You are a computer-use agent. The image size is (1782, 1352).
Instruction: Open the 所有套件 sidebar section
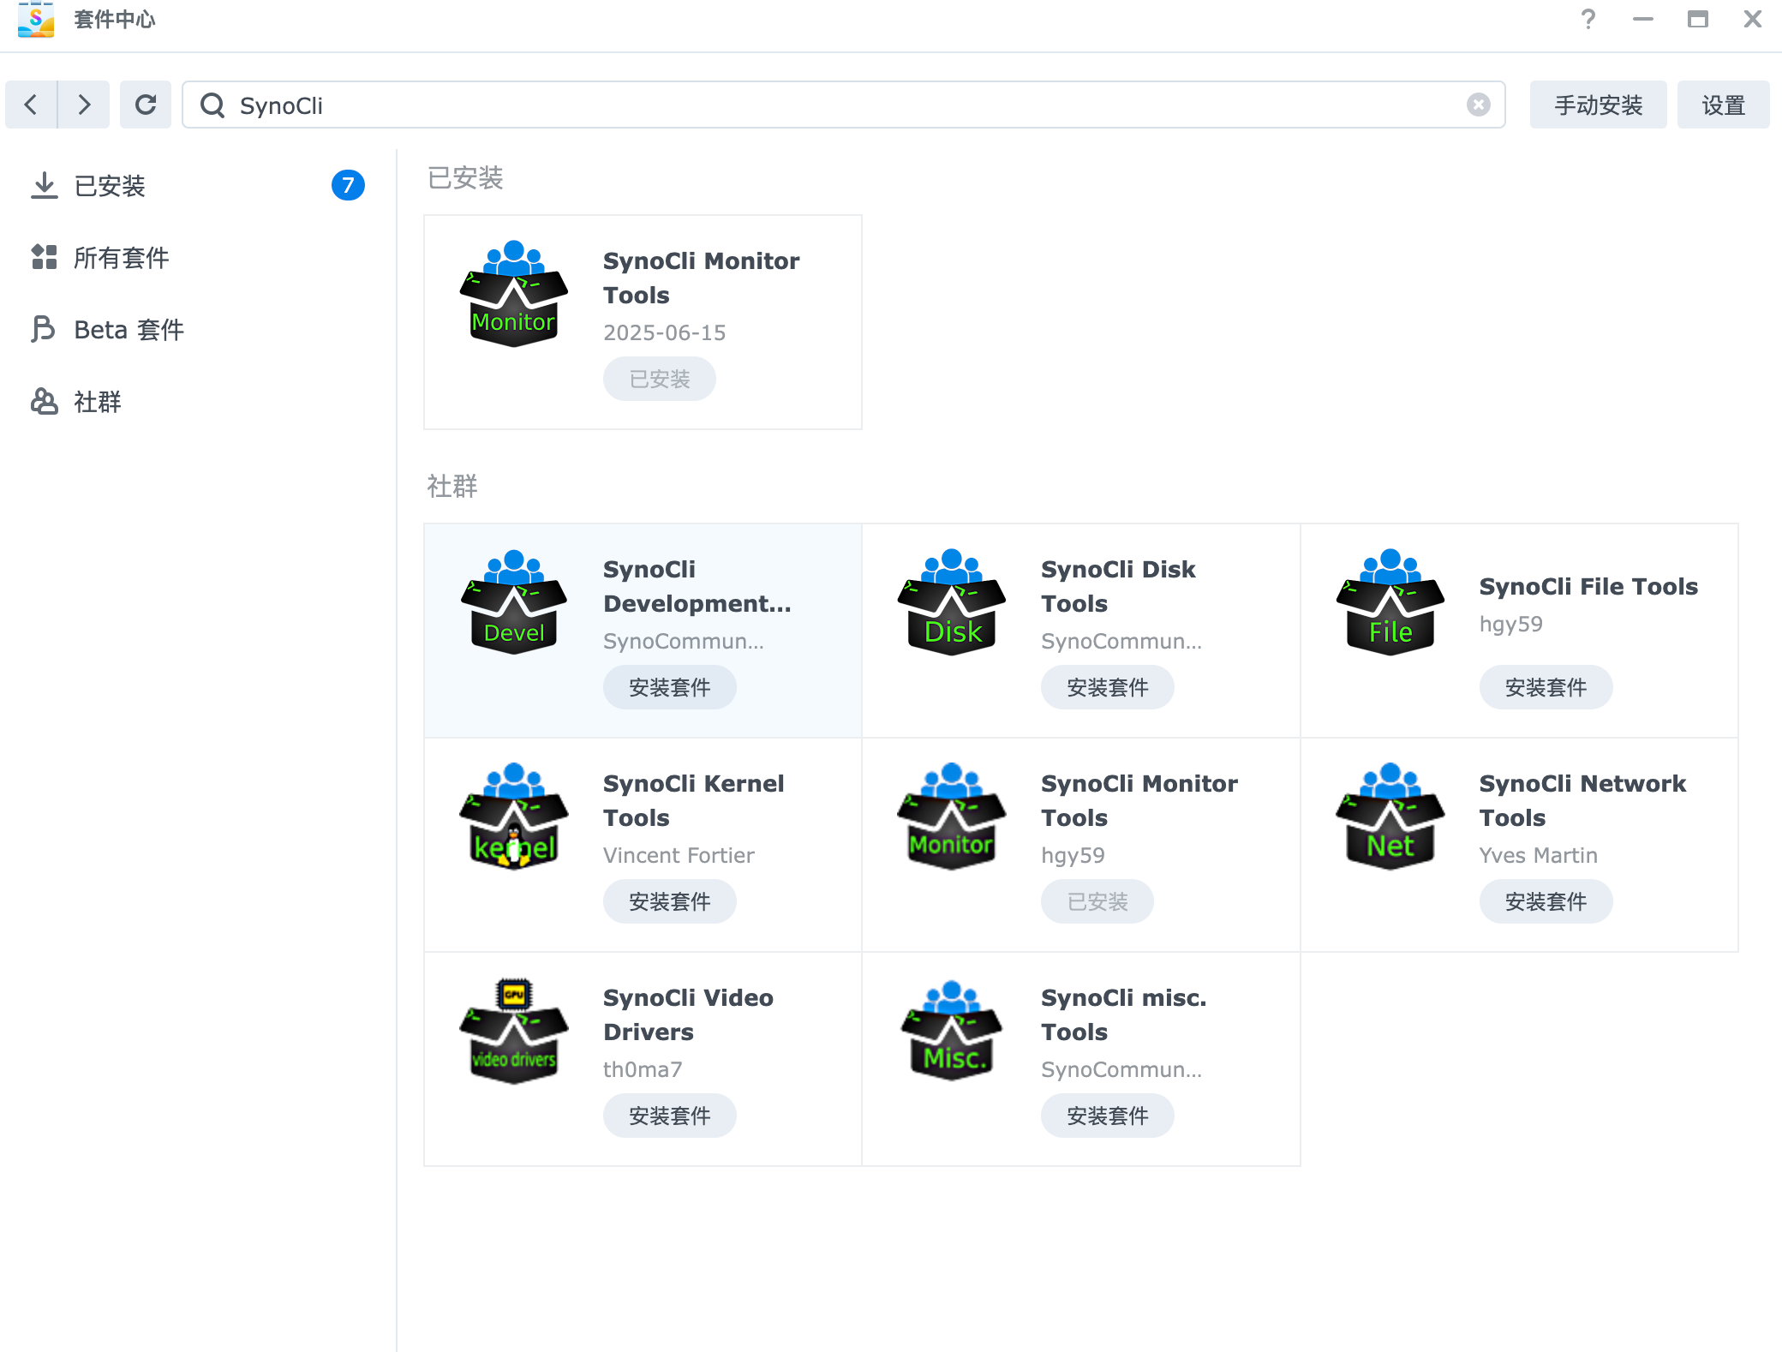click(x=121, y=257)
